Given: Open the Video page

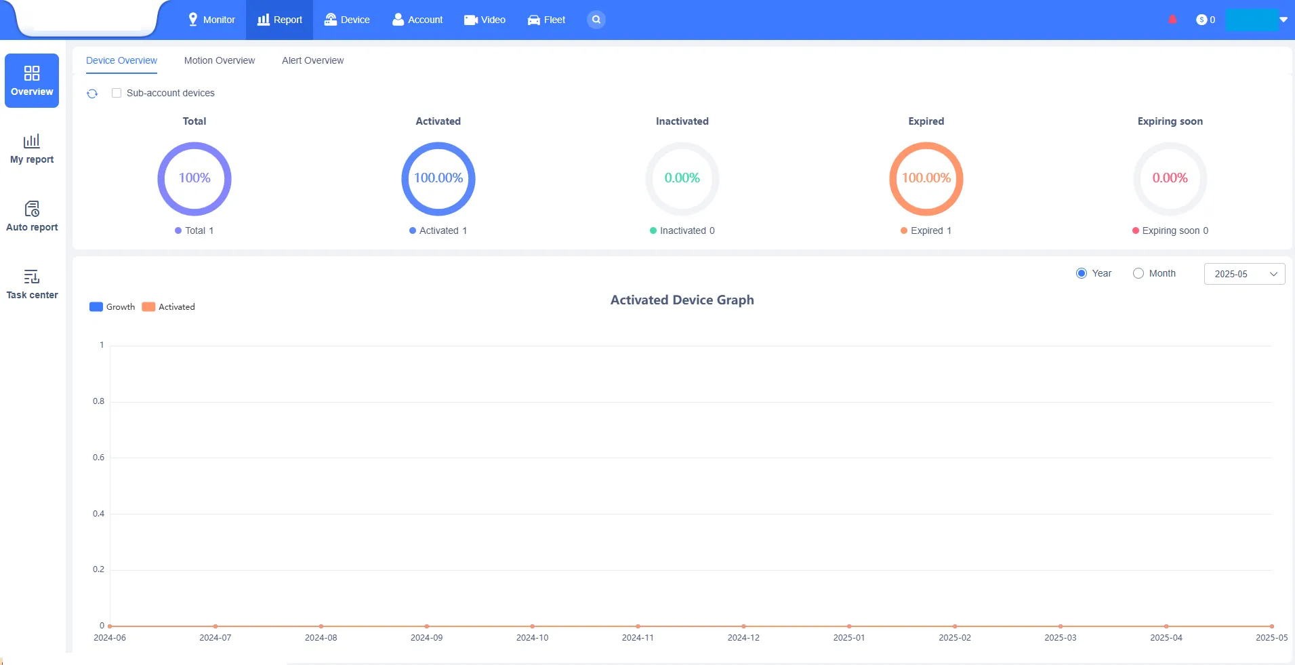Looking at the screenshot, I should point(485,20).
